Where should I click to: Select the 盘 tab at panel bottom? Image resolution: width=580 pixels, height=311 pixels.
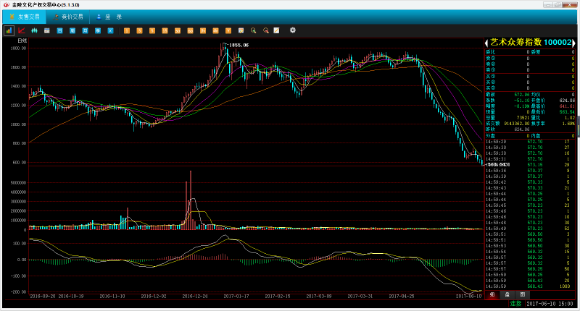click(x=507, y=294)
